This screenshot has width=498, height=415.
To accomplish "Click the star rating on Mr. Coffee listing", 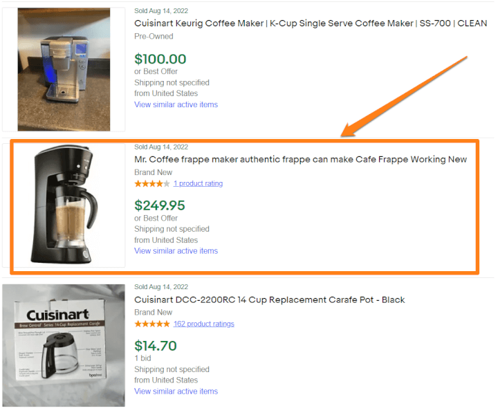I will (151, 184).
